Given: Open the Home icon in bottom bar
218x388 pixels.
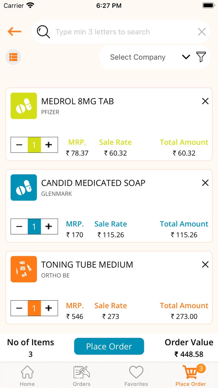Looking at the screenshot, I should [27, 375].
